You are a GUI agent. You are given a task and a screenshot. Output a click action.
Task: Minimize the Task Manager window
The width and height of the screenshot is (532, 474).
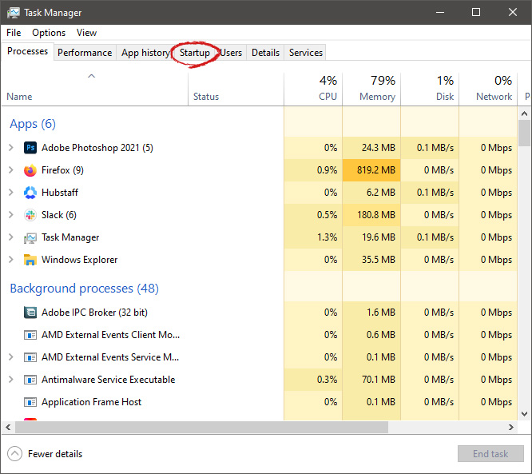(440, 12)
